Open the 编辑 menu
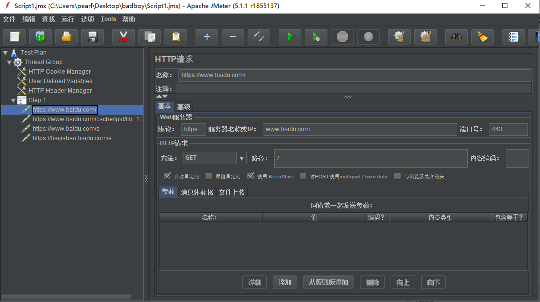The width and height of the screenshot is (540, 302). click(x=29, y=19)
